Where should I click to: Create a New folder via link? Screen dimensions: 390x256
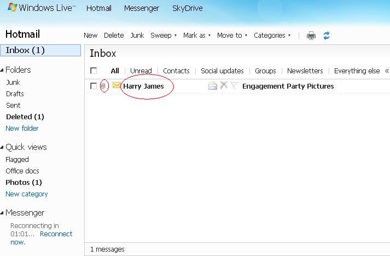(x=22, y=129)
